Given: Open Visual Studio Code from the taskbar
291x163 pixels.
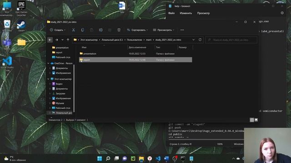Looking at the screenshot, I should (158, 158).
